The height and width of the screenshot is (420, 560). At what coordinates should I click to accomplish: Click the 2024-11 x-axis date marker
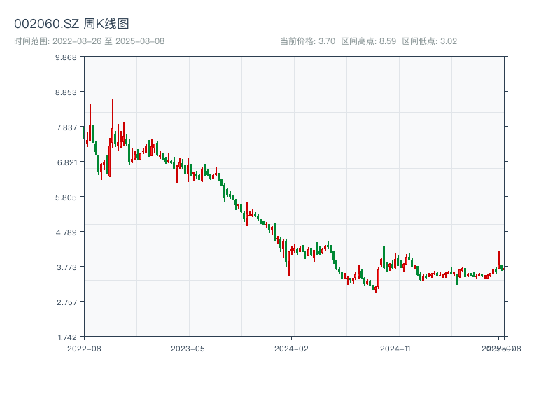pyautogui.click(x=395, y=349)
